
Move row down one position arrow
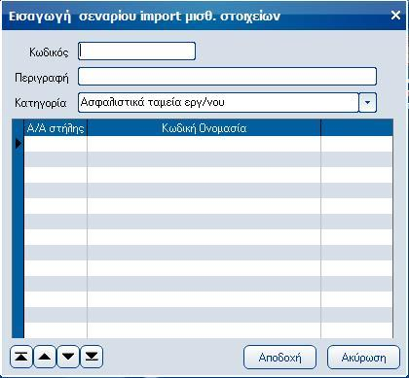point(68,357)
